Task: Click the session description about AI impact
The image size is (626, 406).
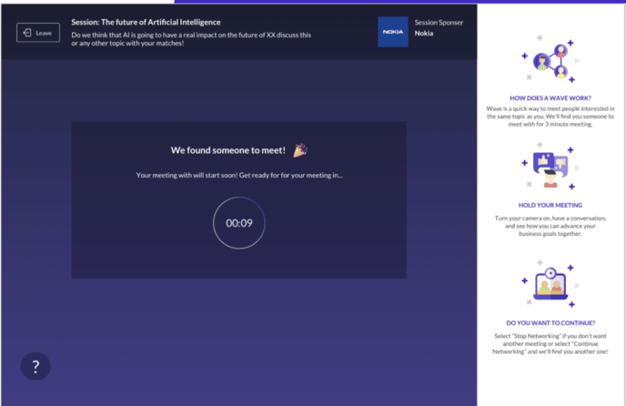Action: pos(191,39)
